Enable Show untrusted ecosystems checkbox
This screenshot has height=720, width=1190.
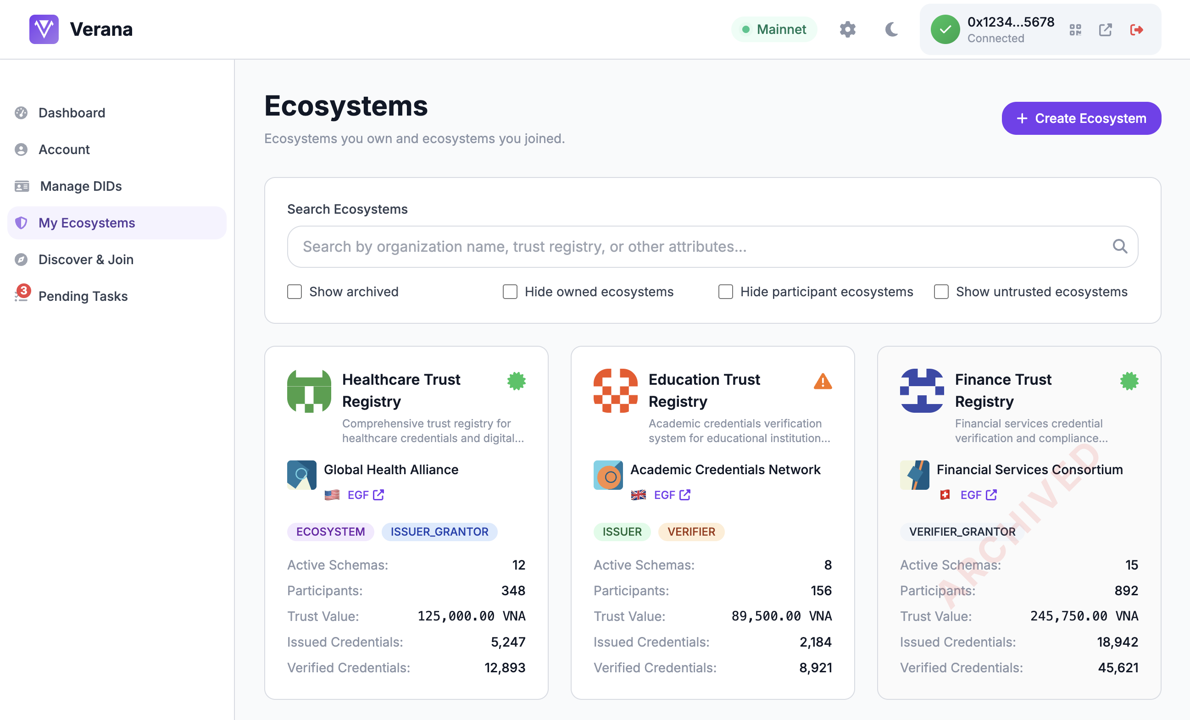(941, 292)
